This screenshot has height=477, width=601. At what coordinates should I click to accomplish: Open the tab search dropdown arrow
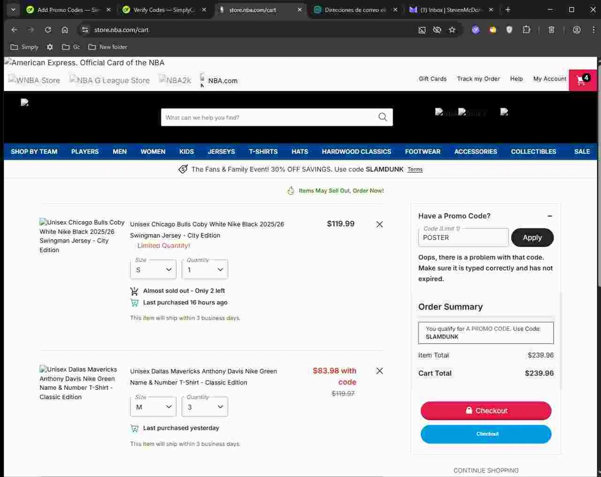click(13, 10)
